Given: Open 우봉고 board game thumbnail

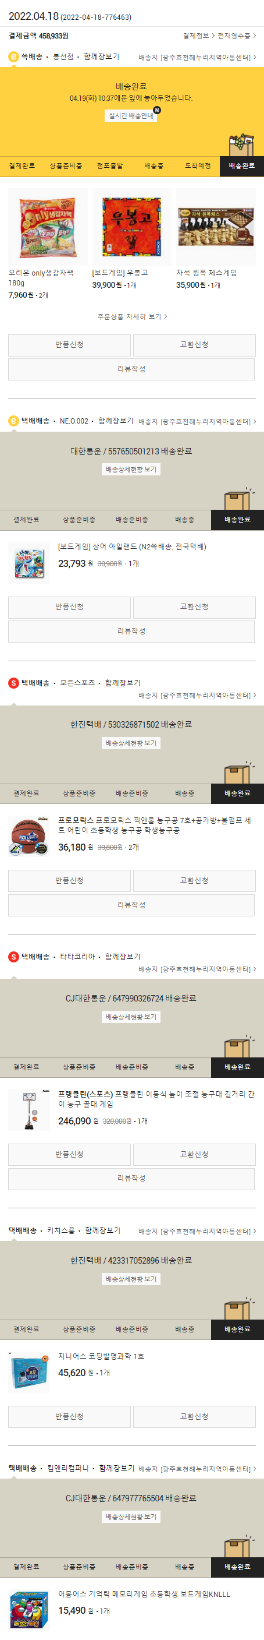Looking at the screenshot, I should [x=131, y=227].
